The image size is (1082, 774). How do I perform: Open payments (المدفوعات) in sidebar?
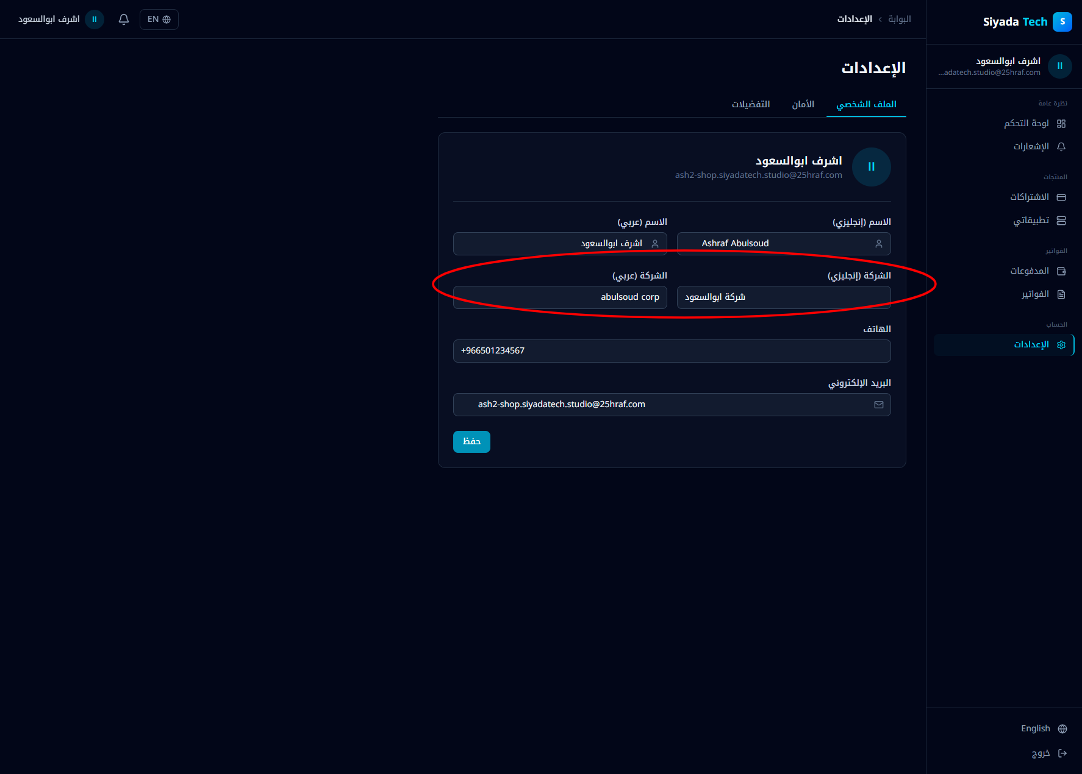click(x=1030, y=271)
